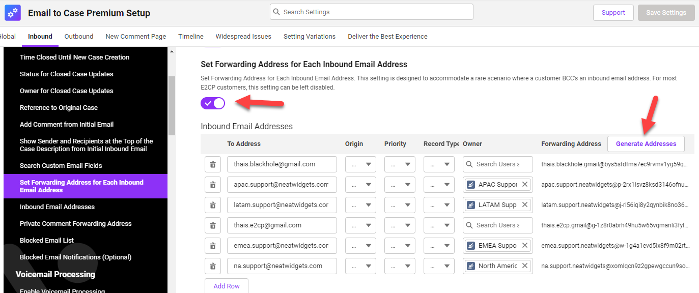Expand Record Type dropdown for latam.support row
699x293 pixels.
pos(439,205)
